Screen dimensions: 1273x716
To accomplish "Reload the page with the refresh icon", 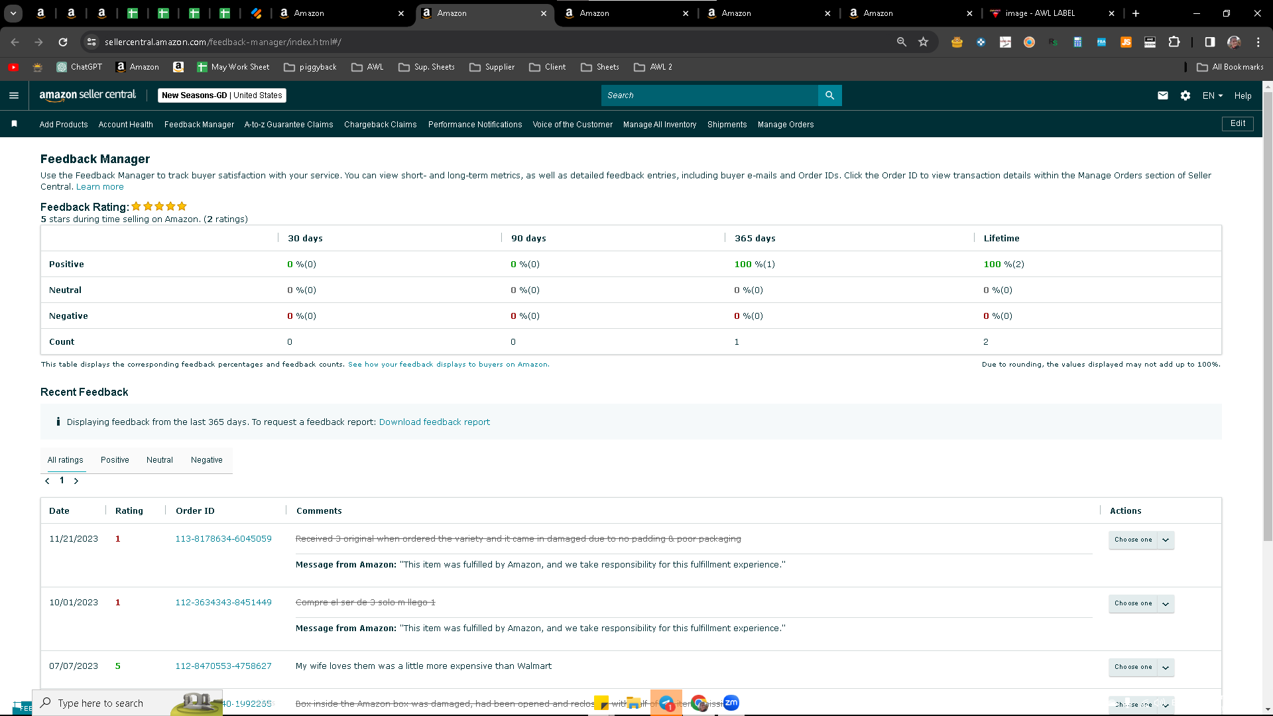I will click(x=63, y=42).
